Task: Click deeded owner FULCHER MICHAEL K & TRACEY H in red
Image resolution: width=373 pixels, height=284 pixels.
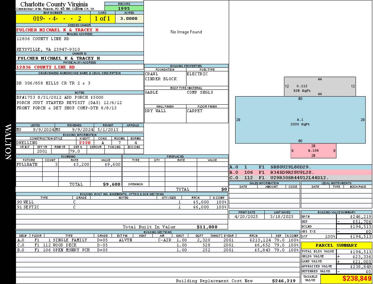Action: click(57, 30)
